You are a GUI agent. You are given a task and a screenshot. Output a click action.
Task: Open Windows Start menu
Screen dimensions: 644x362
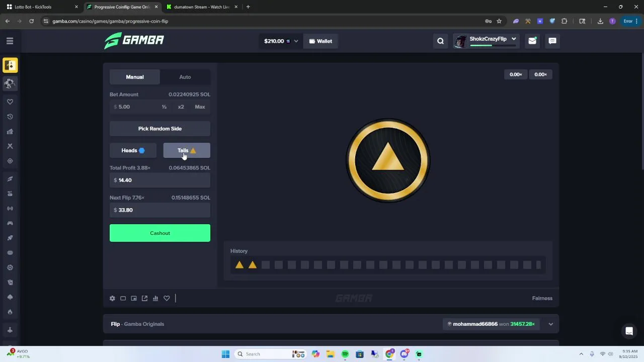(x=225, y=354)
